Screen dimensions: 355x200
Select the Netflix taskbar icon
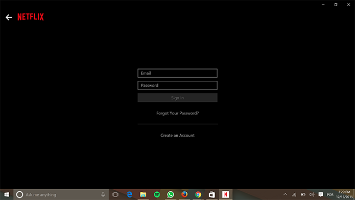(x=225, y=194)
